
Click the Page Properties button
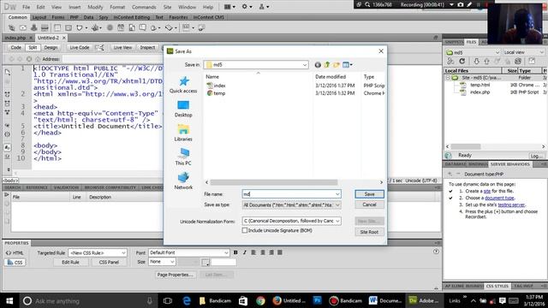click(175, 275)
